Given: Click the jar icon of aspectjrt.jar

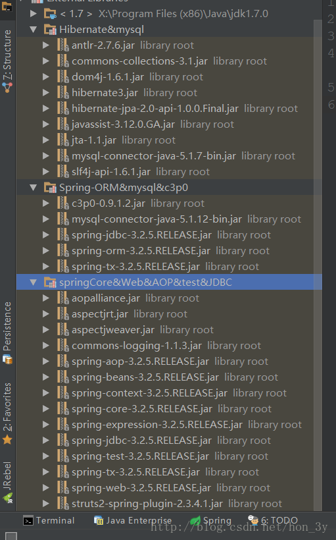Looking at the screenshot, I should click(x=62, y=314).
